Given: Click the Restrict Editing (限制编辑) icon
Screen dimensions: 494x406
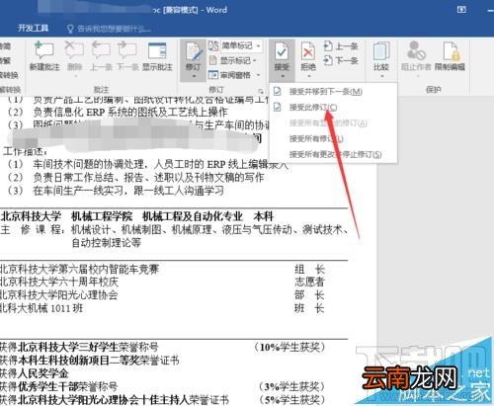Looking at the screenshot, I should coord(451,51).
